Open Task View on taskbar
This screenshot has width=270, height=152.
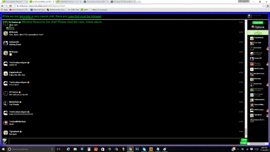point(59,149)
